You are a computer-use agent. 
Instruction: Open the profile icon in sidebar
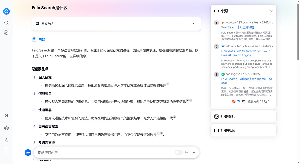[x=6, y=128]
